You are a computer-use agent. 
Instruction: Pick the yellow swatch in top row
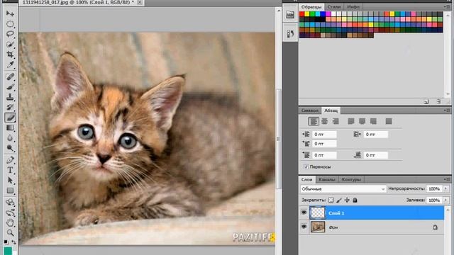point(307,14)
